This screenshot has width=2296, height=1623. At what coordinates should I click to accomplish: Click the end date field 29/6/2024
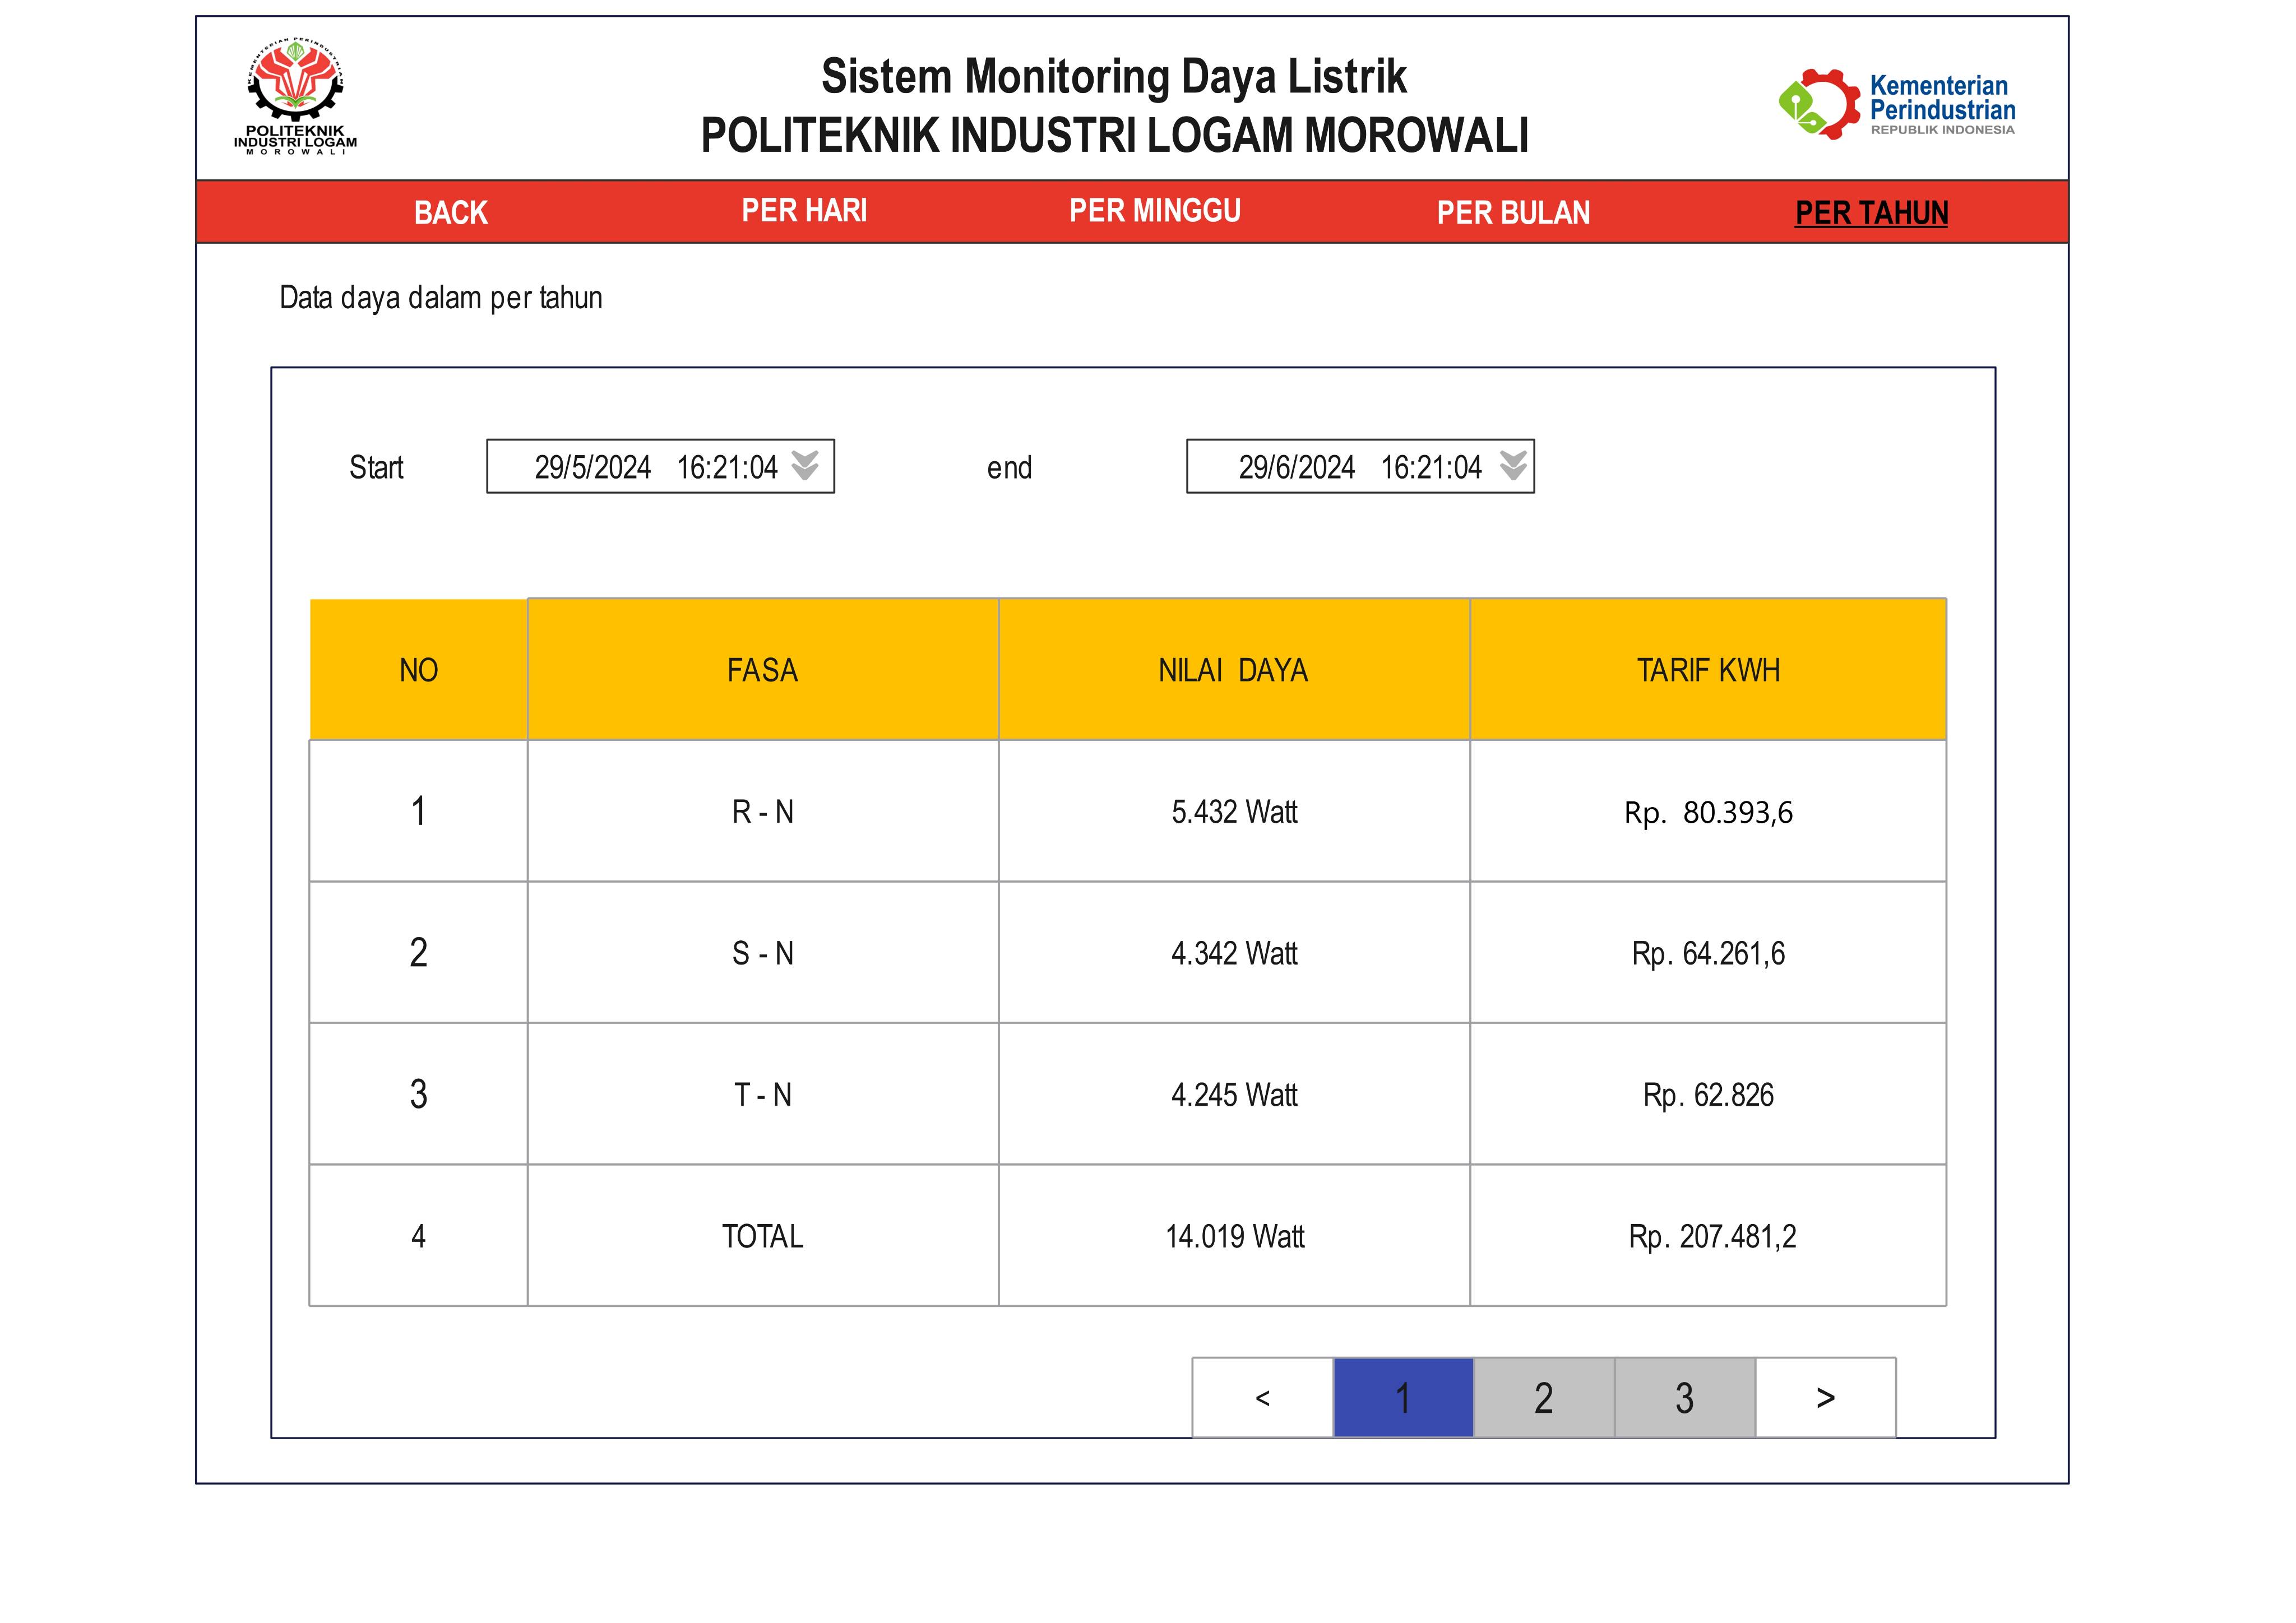tap(1360, 466)
